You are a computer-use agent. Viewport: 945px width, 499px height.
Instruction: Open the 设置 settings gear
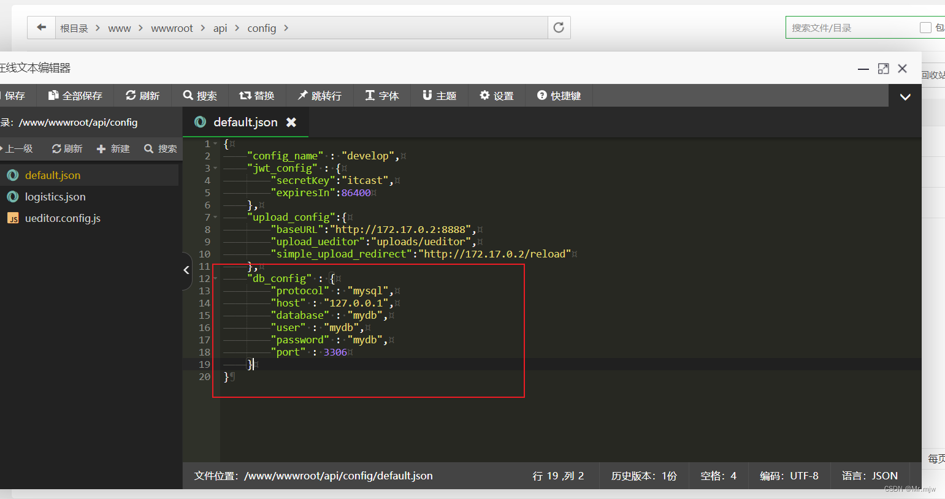point(497,96)
